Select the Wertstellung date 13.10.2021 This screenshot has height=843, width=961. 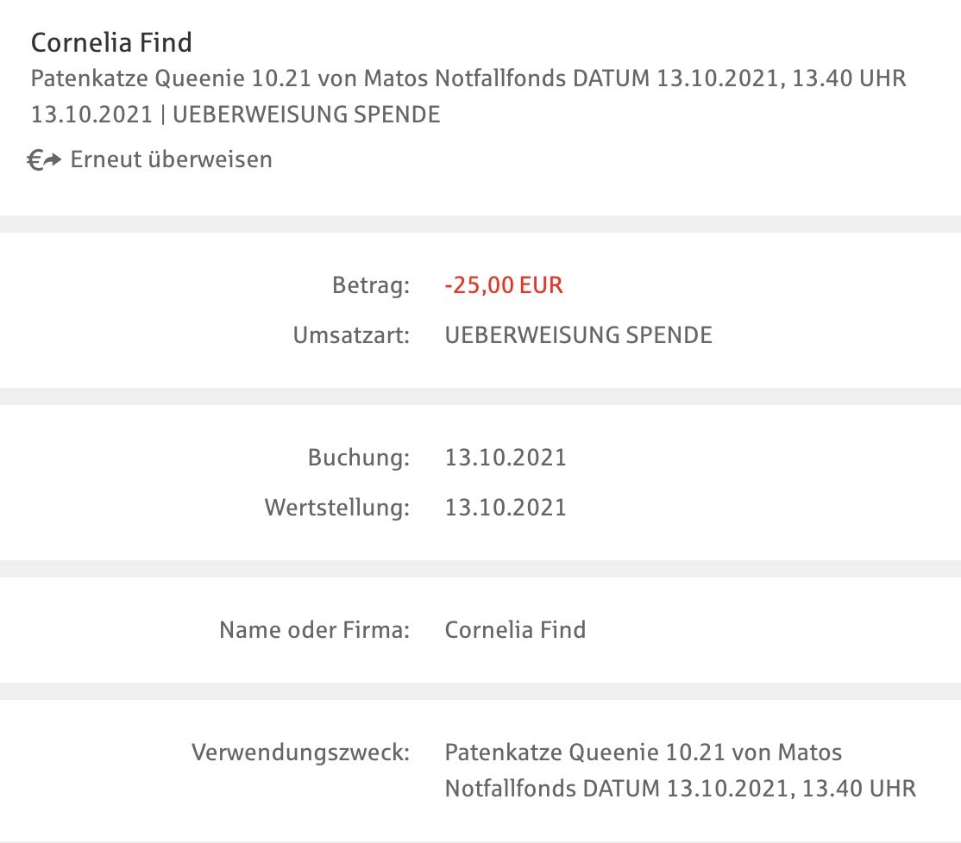[506, 508]
